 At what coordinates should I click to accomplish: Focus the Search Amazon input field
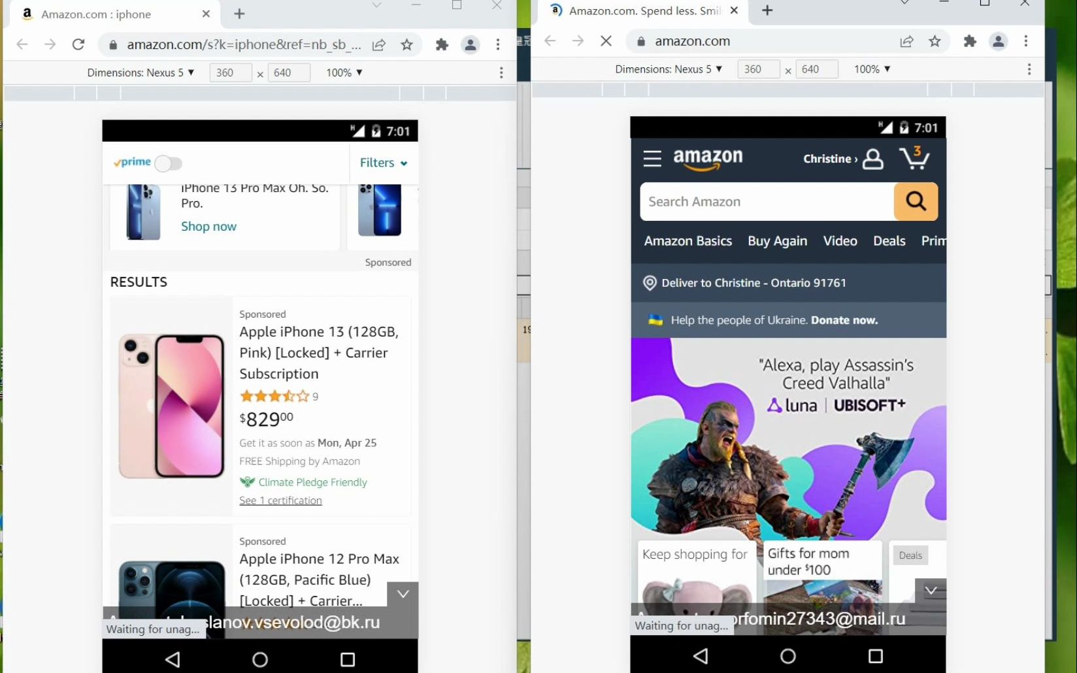[x=767, y=201]
